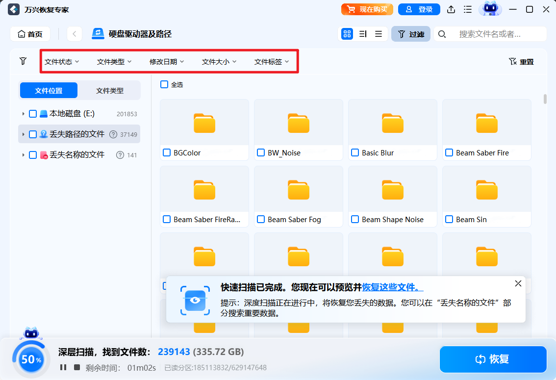556x380 pixels.
Task: Switch to grid view layout
Action: tap(348, 33)
